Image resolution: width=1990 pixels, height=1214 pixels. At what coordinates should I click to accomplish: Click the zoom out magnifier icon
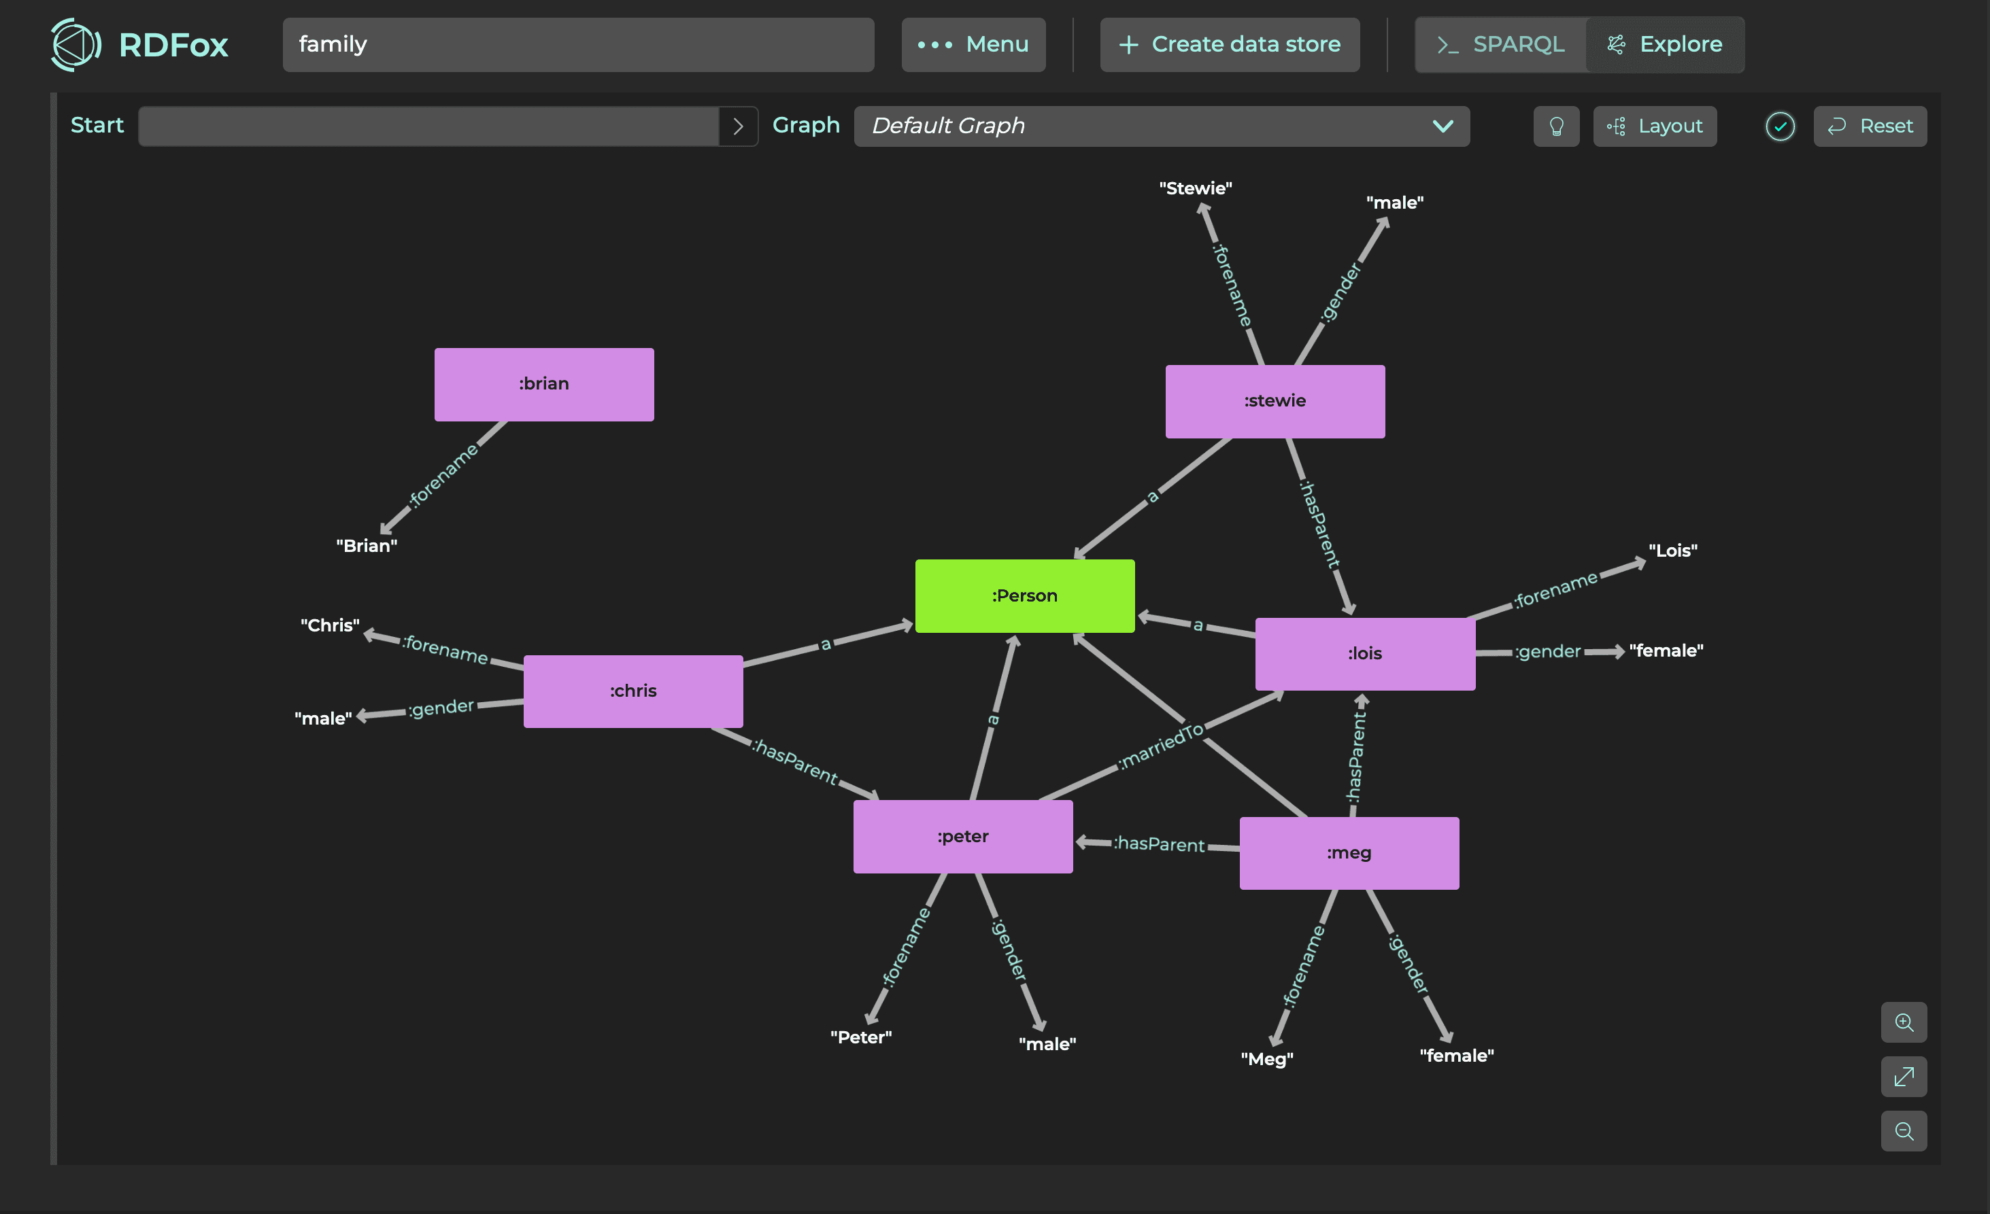[1904, 1131]
